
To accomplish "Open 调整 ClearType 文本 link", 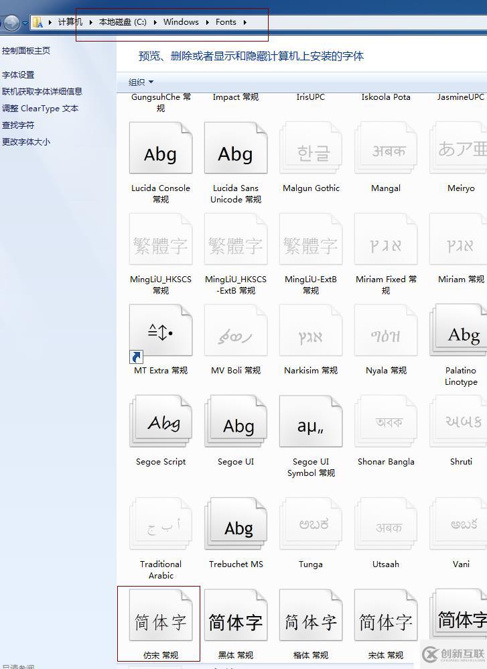I will coord(40,109).
